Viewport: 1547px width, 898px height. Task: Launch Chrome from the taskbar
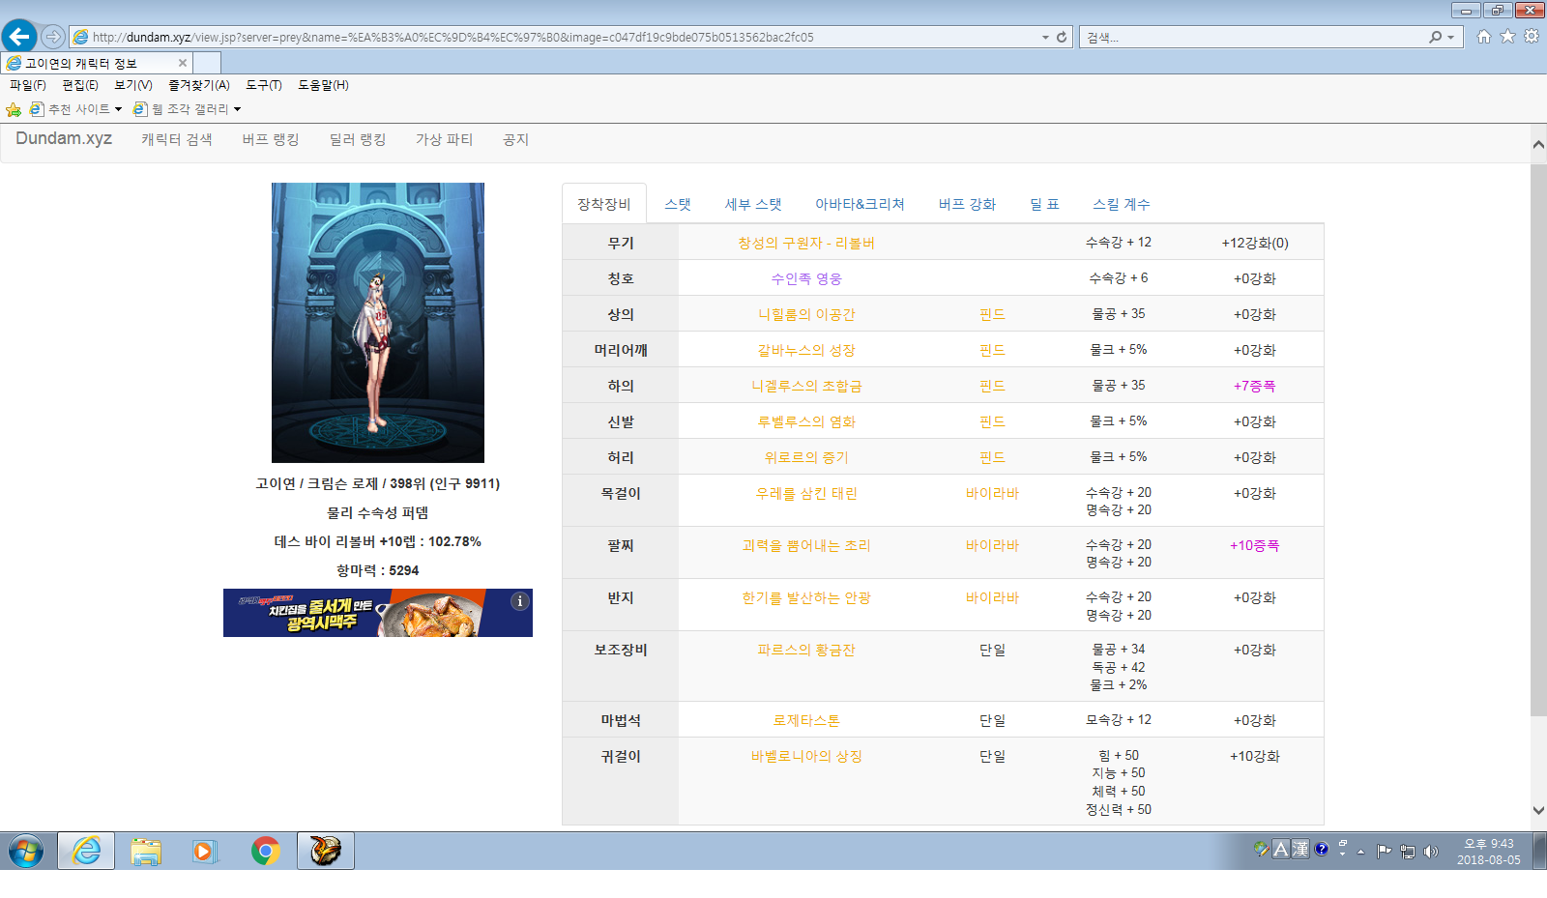coord(265,852)
